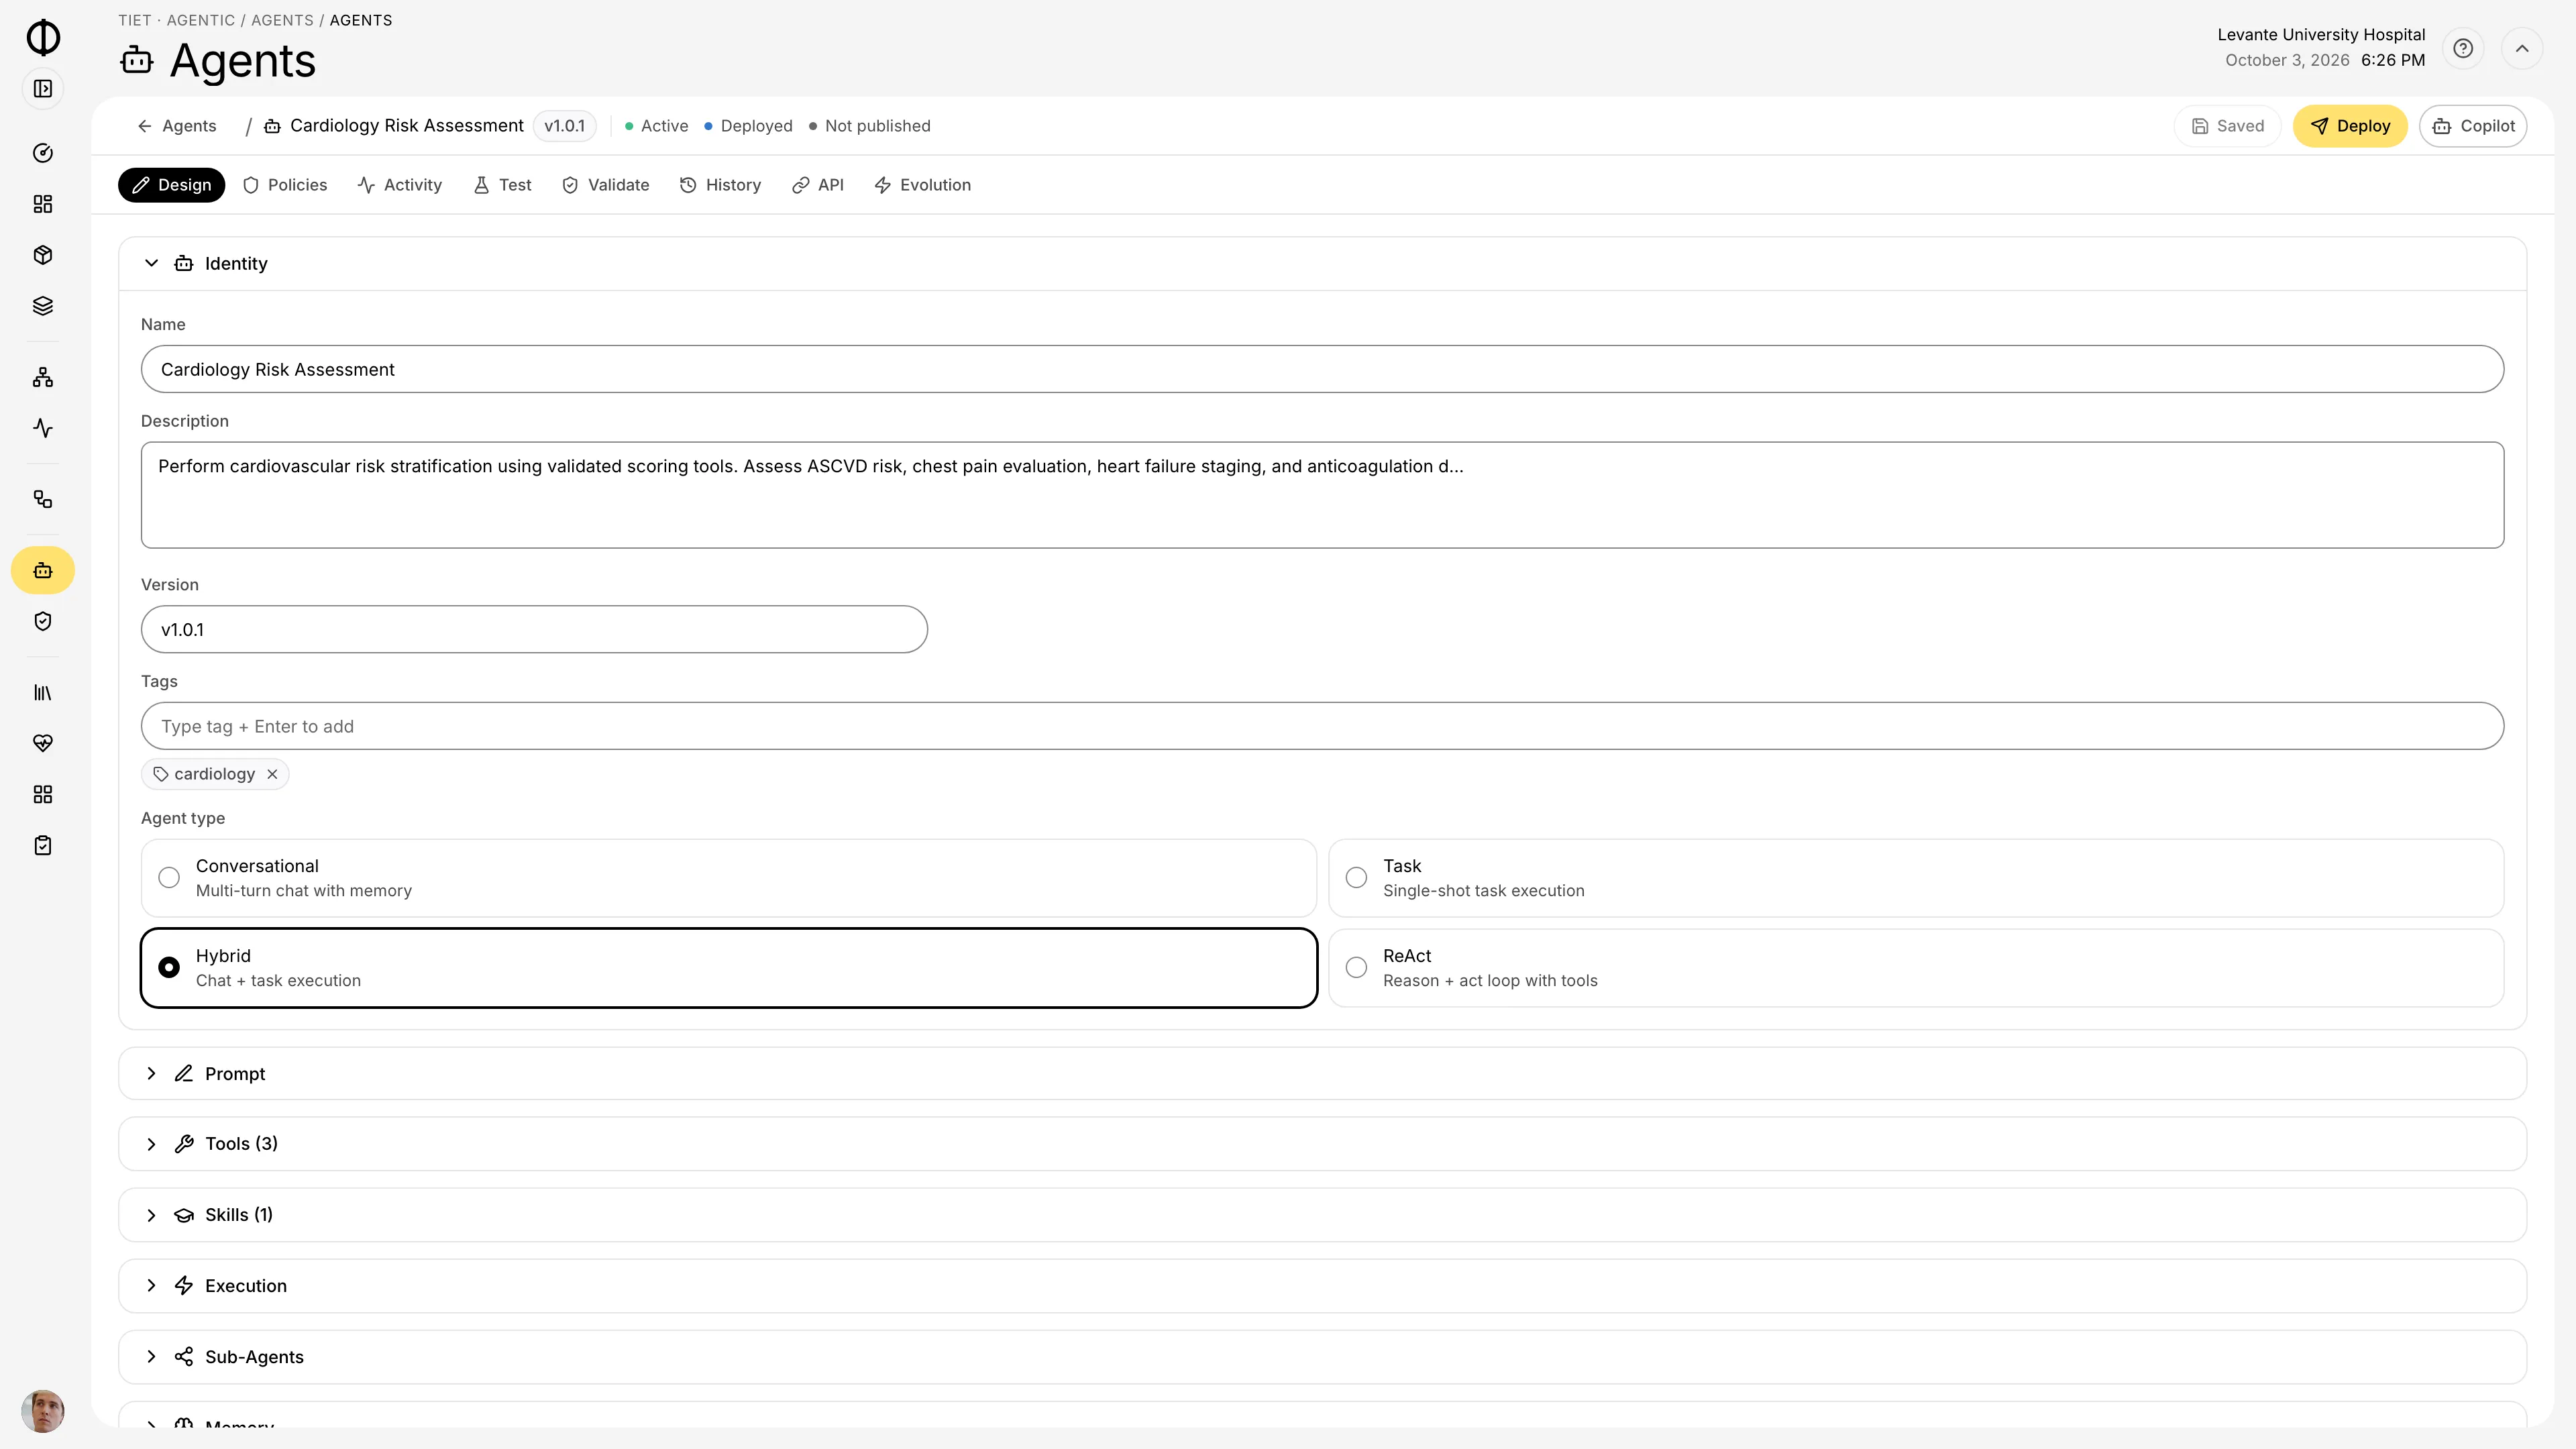Viewport: 2576px width, 1449px height.
Task: Click the app logo icon in sidebar
Action: point(43,37)
